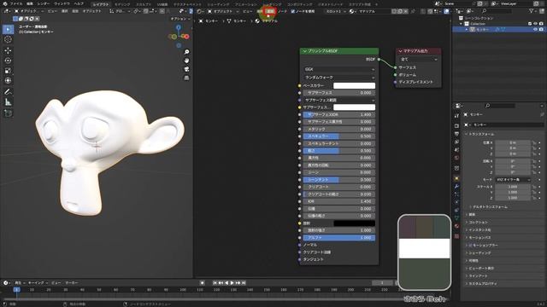Switch to the レイアウト workspace tab
Screen dimensions: 547x307
[101, 4]
